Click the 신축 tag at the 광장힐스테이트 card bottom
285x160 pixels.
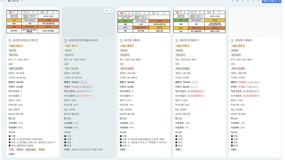click(12, 149)
